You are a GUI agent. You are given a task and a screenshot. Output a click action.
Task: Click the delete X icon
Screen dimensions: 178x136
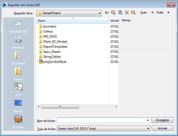(127, 12)
